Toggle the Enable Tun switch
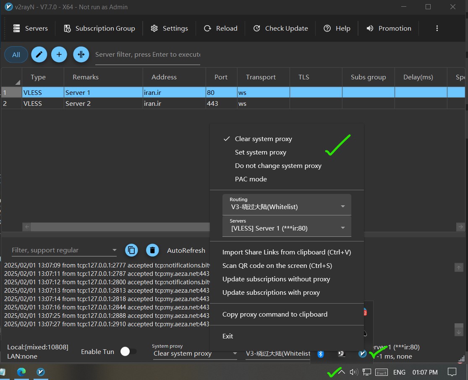This screenshot has height=380, width=468. click(128, 352)
